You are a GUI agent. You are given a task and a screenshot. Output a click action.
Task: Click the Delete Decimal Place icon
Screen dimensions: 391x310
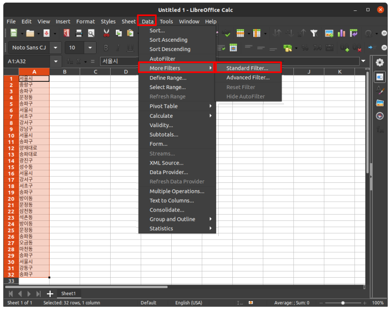click(357, 47)
